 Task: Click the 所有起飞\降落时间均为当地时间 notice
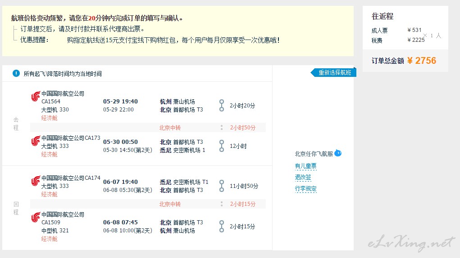click(63, 74)
